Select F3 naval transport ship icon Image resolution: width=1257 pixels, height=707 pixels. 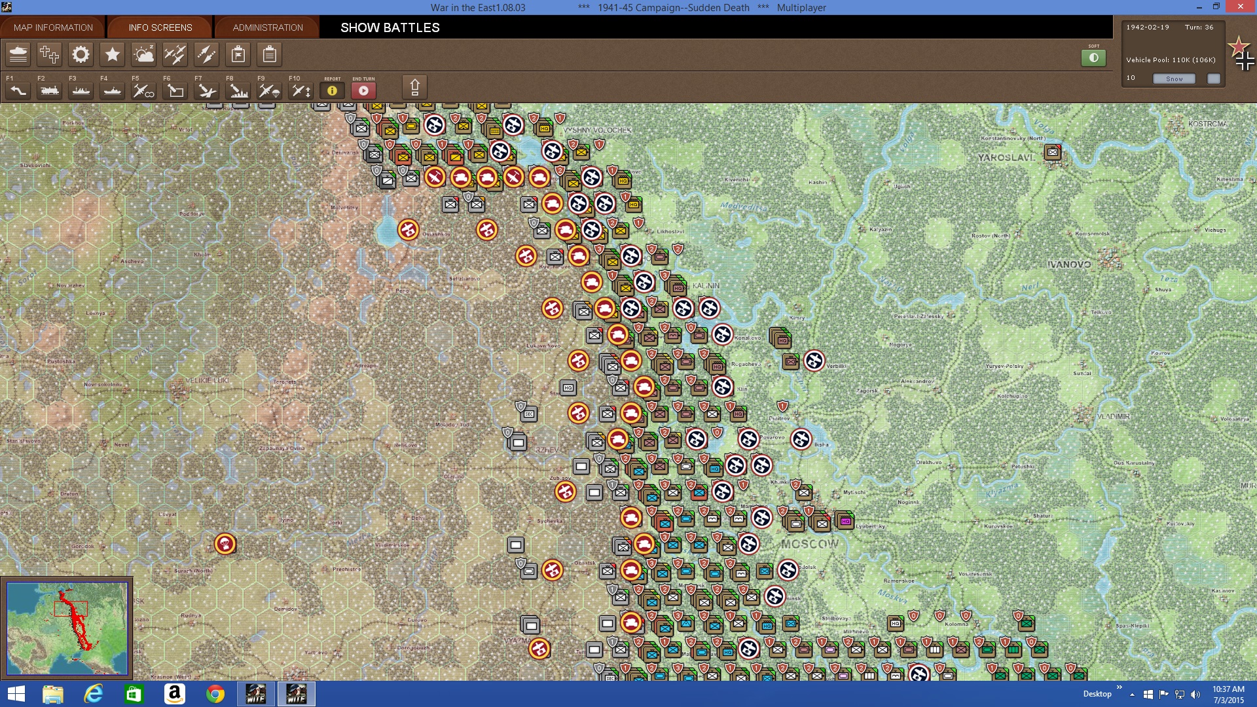(81, 91)
